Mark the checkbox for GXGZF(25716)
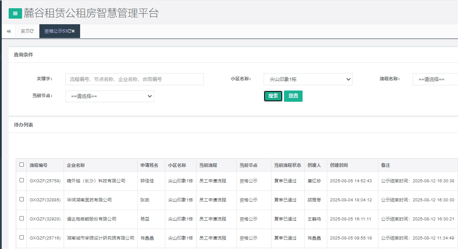 (x=22, y=237)
